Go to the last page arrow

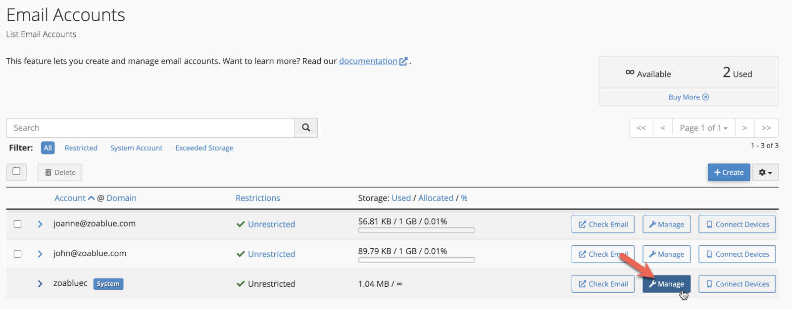click(x=766, y=128)
